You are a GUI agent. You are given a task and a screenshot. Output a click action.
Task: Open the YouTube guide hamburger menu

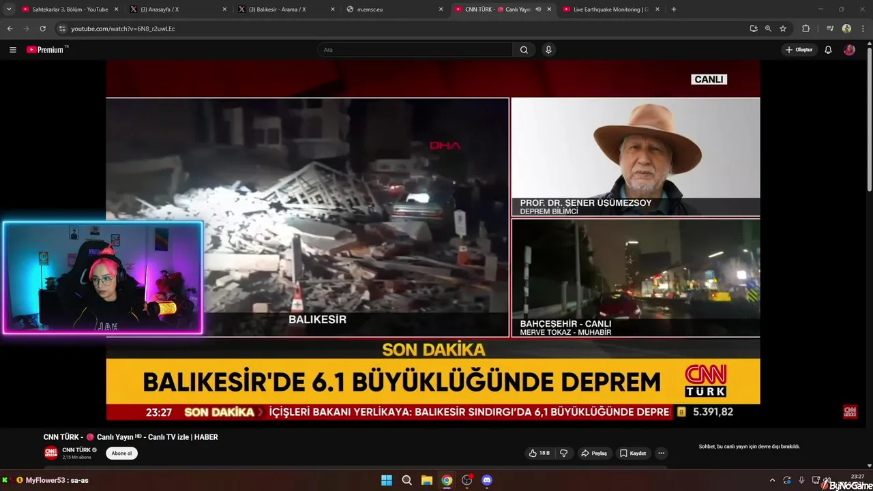pos(12,50)
